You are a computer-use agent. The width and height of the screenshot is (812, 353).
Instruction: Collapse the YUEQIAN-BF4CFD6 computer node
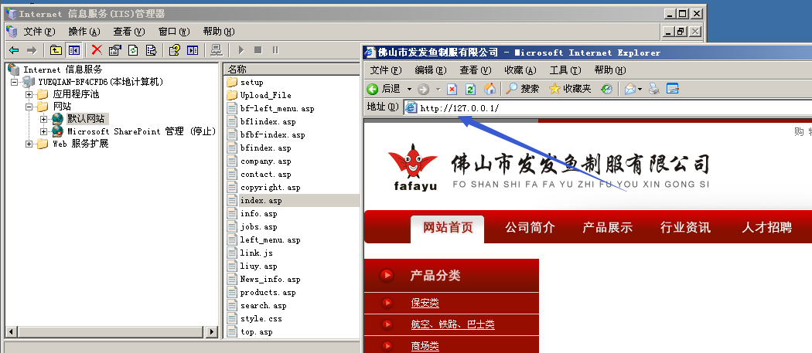15,82
